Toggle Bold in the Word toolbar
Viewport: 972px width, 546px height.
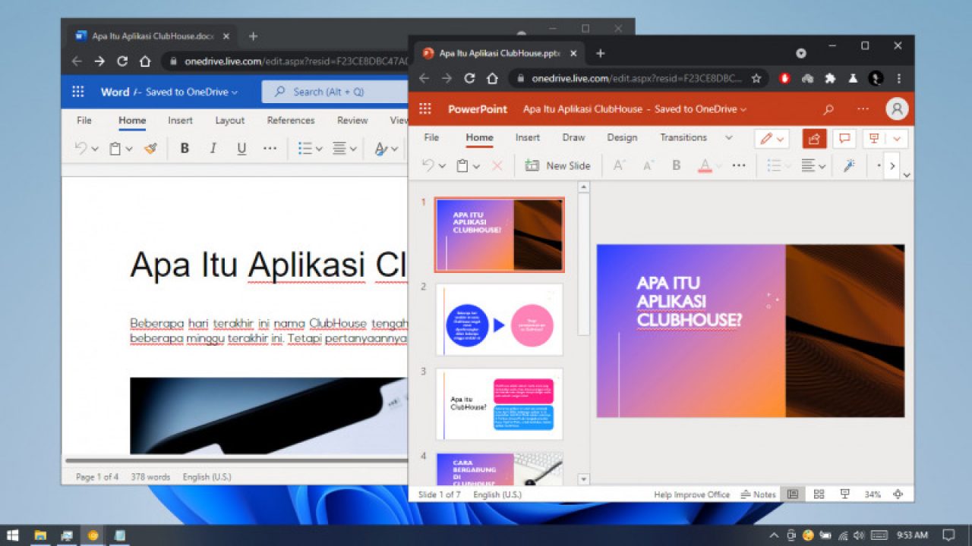(185, 149)
